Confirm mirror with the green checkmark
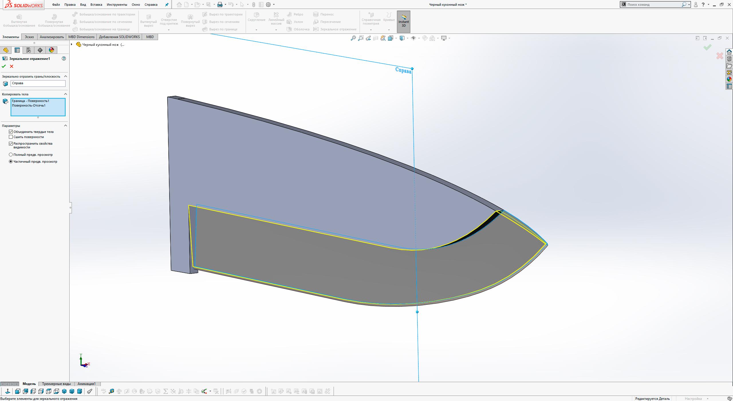733x401 pixels. 4,66
